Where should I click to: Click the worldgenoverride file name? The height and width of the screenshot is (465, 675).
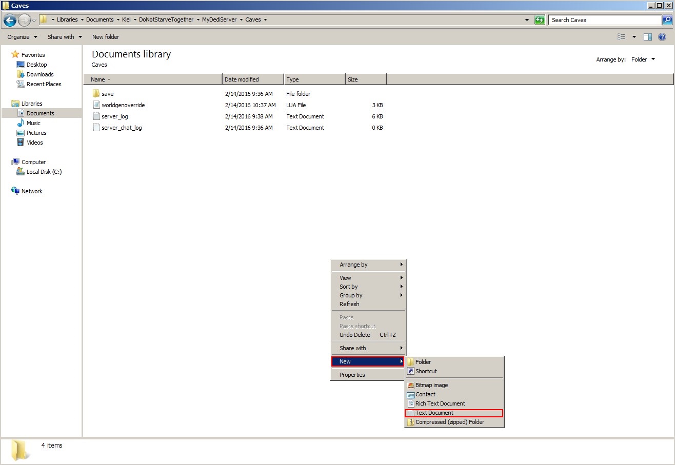pyautogui.click(x=123, y=105)
